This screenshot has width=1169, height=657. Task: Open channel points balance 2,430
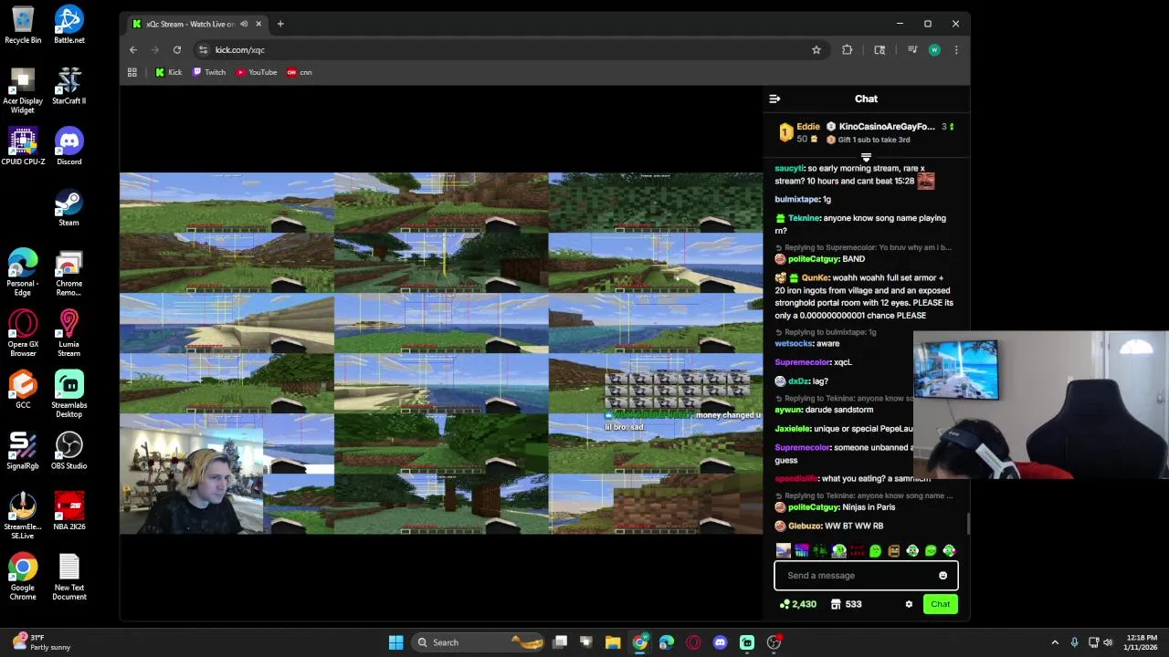point(797,604)
